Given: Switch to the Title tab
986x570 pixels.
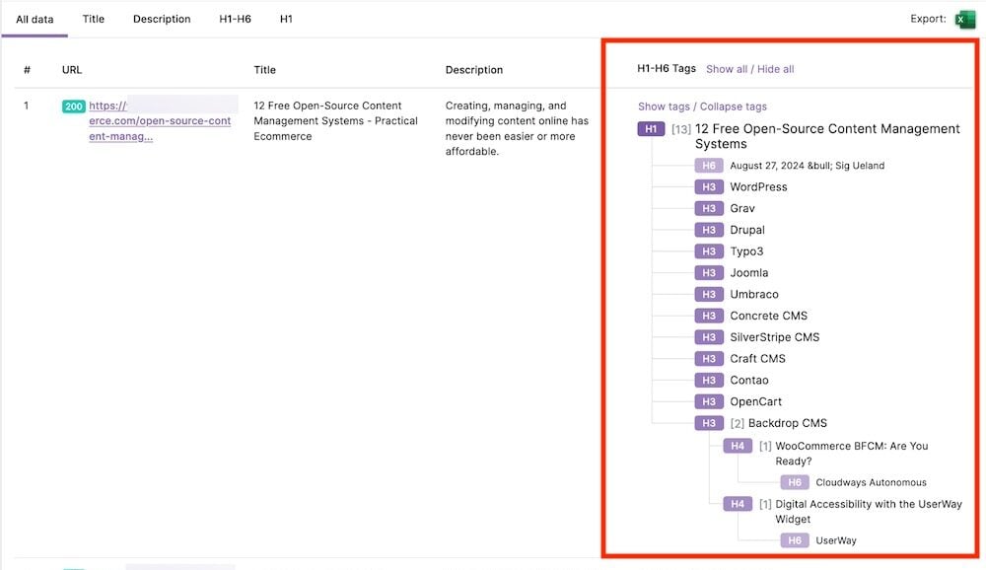Looking at the screenshot, I should point(94,19).
